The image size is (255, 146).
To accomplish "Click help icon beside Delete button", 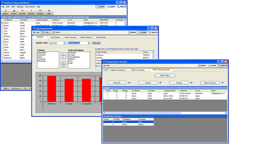I will pyautogui.click(x=160, y=83).
